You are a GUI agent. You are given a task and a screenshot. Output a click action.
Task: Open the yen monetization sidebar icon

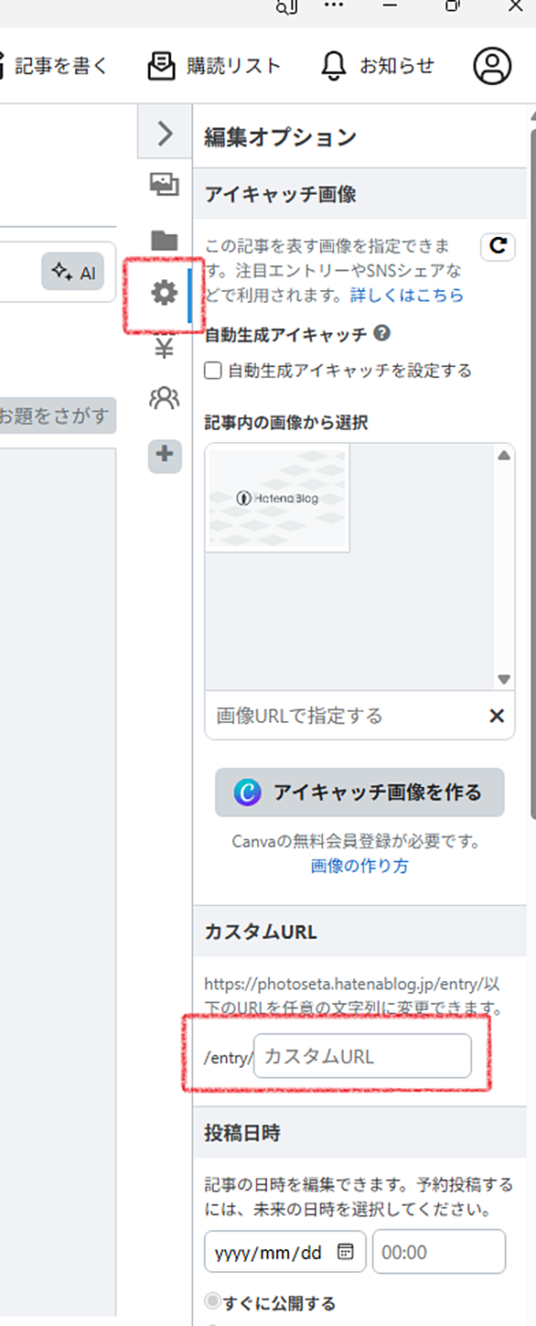pos(165,347)
